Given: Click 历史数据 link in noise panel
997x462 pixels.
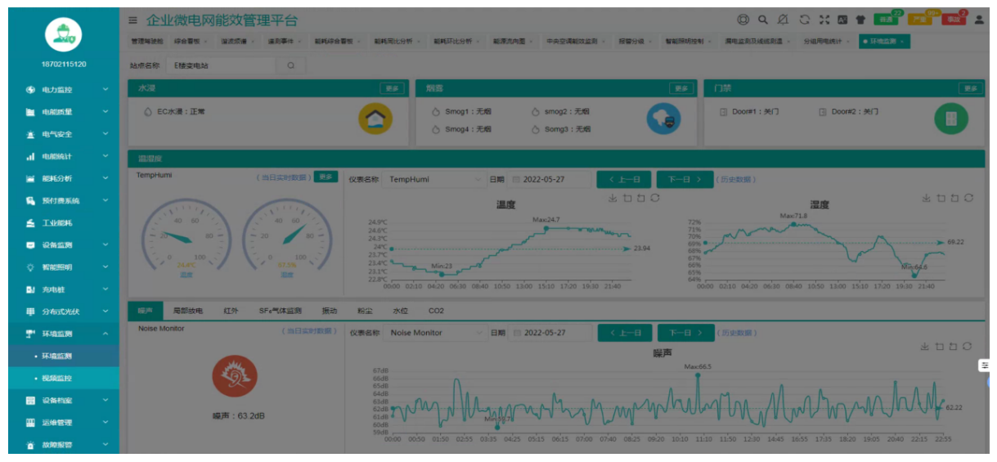Looking at the screenshot, I should [736, 333].
